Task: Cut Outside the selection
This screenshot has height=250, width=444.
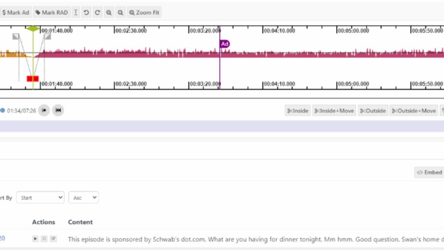Action: coord(373,110)
